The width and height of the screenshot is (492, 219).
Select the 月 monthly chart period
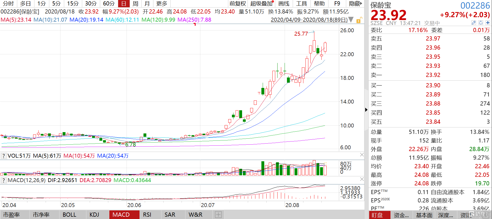[x=147, y=4]
